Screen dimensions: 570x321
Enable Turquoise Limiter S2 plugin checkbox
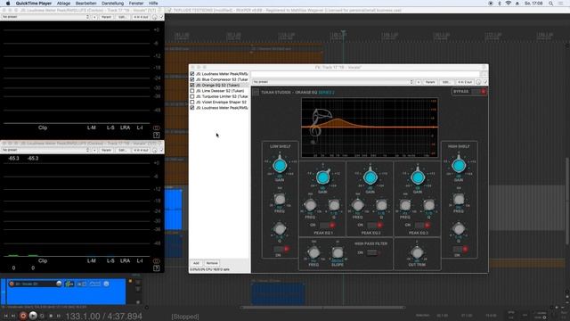[192, 96]
